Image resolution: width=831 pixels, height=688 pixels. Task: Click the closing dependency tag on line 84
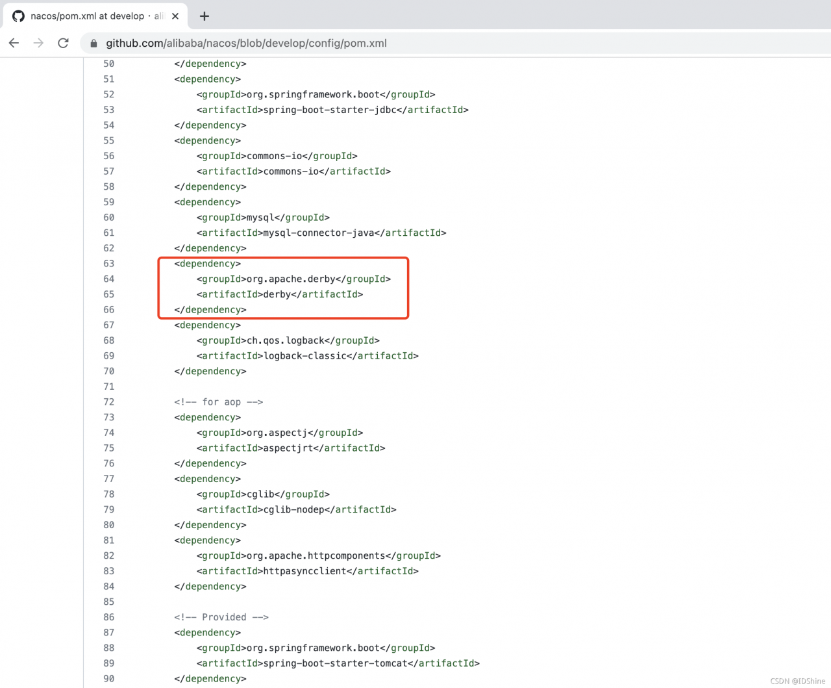pyautogui.click(x=210, y=587)
